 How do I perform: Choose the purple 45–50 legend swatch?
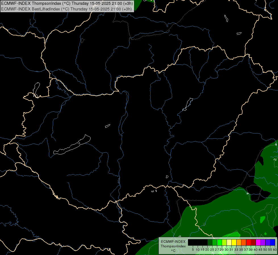[263, 242]
